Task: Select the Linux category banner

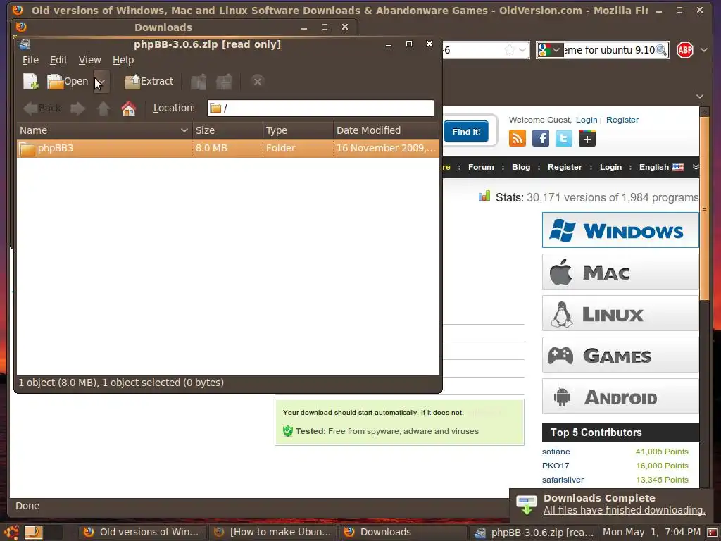Action: 620,313
